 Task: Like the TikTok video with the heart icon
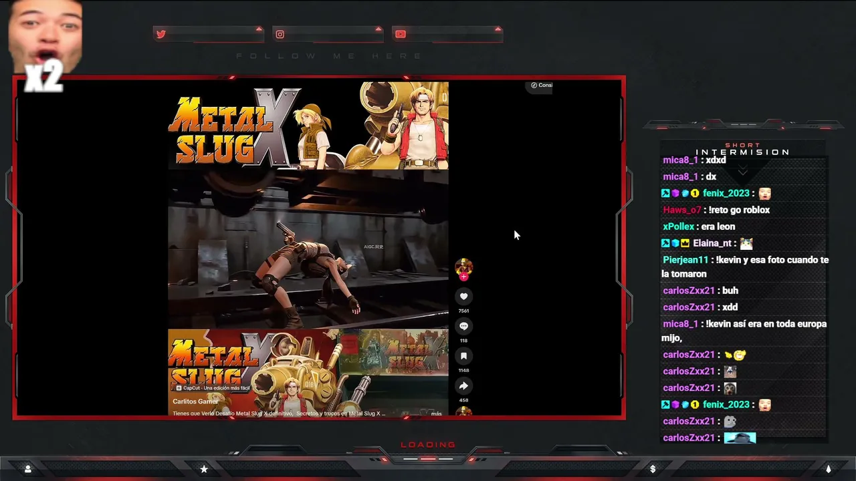coord(463,296)
